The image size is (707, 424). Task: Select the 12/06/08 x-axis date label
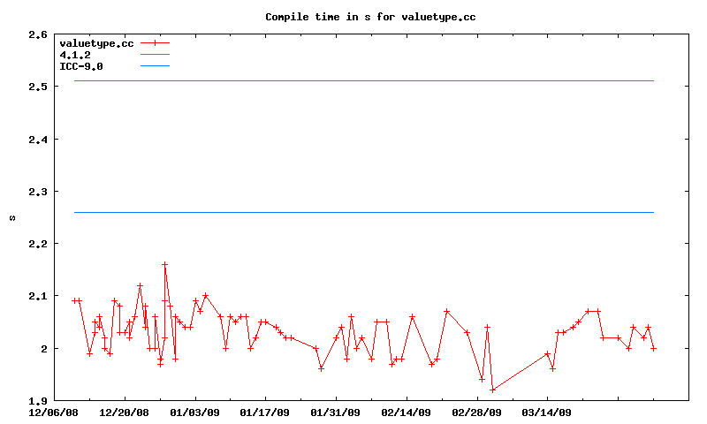click(x=55, y=412)
